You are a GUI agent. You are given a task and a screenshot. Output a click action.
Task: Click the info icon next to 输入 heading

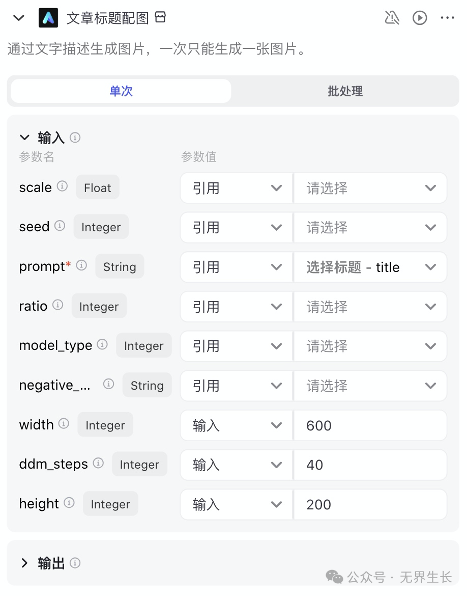point(75,138)
